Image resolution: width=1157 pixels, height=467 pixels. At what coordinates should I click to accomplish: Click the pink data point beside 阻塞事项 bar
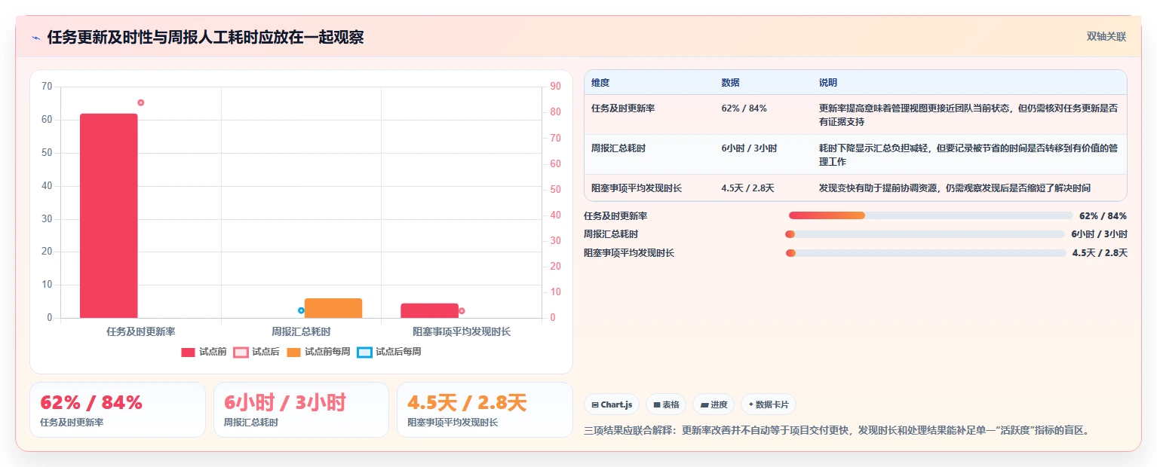(x=462, y=310)
